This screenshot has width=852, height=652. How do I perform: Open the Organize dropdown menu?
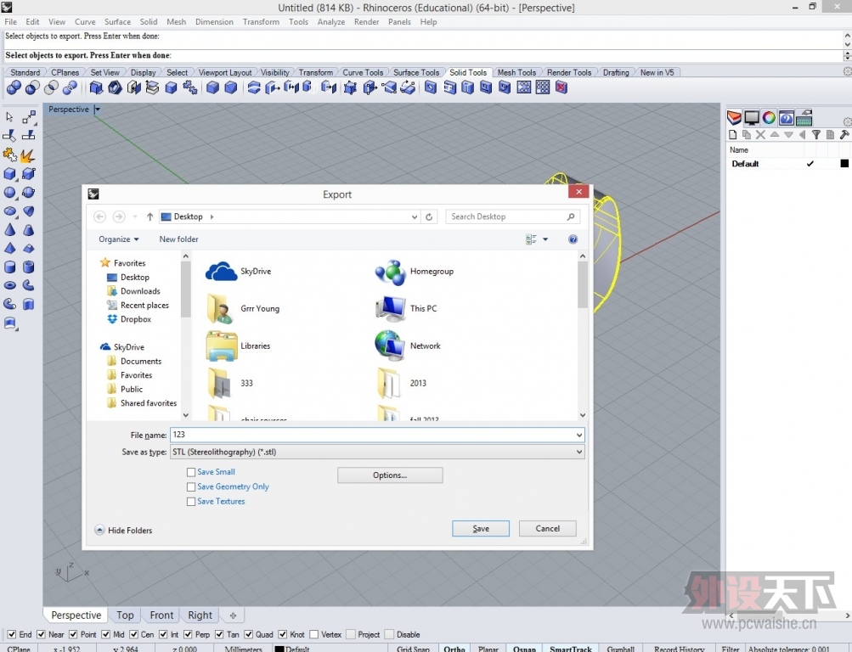[118, 239]
